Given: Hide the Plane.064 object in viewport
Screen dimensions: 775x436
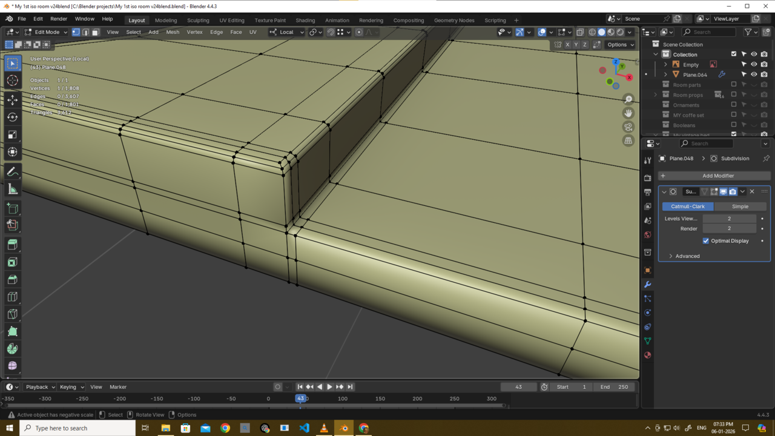Looking at the screenshot, I should pos(754,74).
